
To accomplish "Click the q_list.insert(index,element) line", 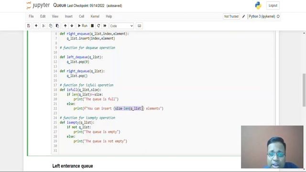I will pyautogui.click(x=91, y=38).
